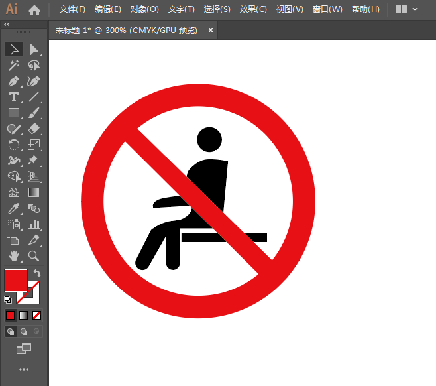Viewport: 436px width, 386px height.
Task: Swap fill and stroke colors
Action: tap(38, 273)
